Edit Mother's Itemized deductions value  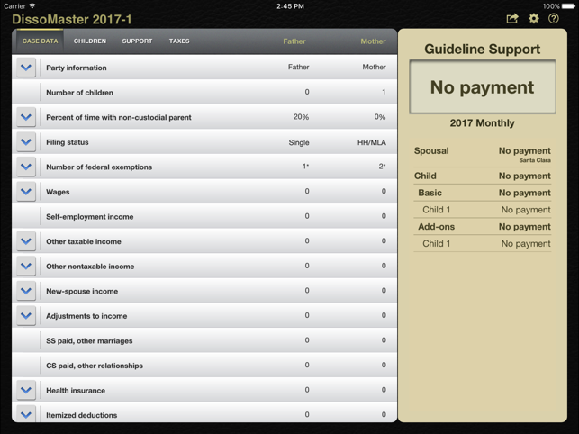click(x=384, y=415)
